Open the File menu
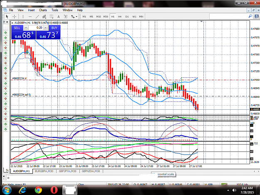Image resolution: width=260 pixels, height=195 pixels. pyautogui.click(x=11, y=10)
